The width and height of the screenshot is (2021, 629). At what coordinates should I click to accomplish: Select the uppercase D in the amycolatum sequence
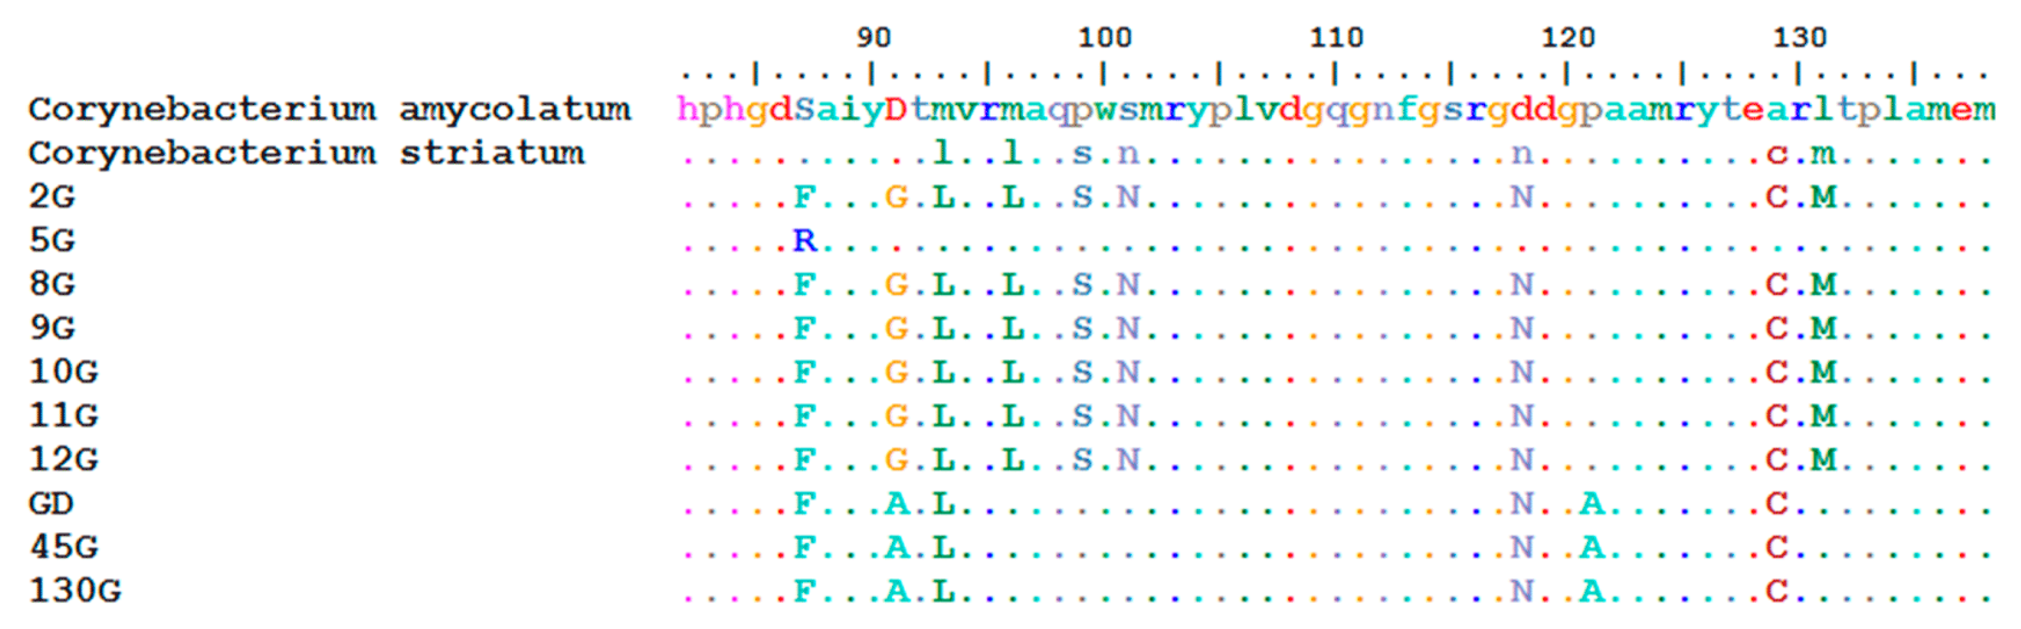(897, 110)
